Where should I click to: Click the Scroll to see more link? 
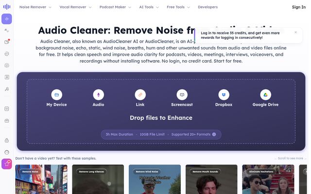click(x=291, y=159)
